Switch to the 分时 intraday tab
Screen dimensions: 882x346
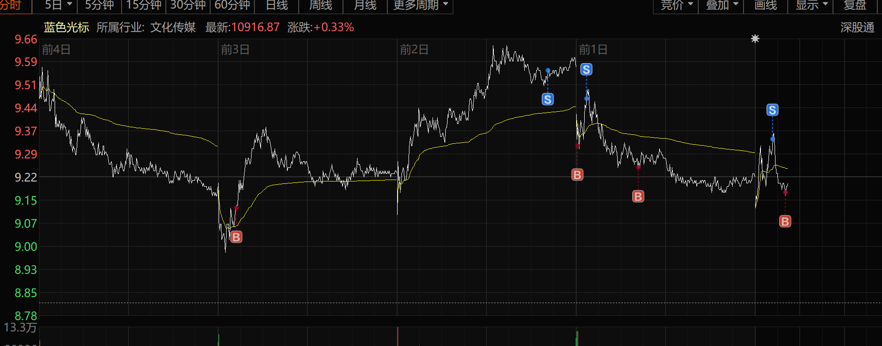[x=10, y=5]
